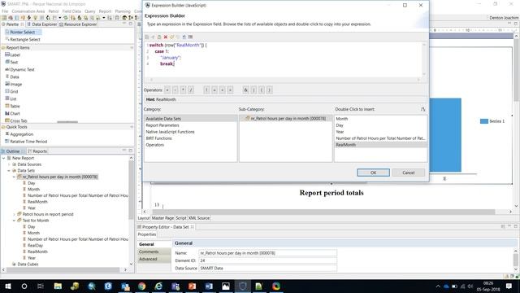
Task: Collapse the Test for Month data set
Action: tap(14, 221)
